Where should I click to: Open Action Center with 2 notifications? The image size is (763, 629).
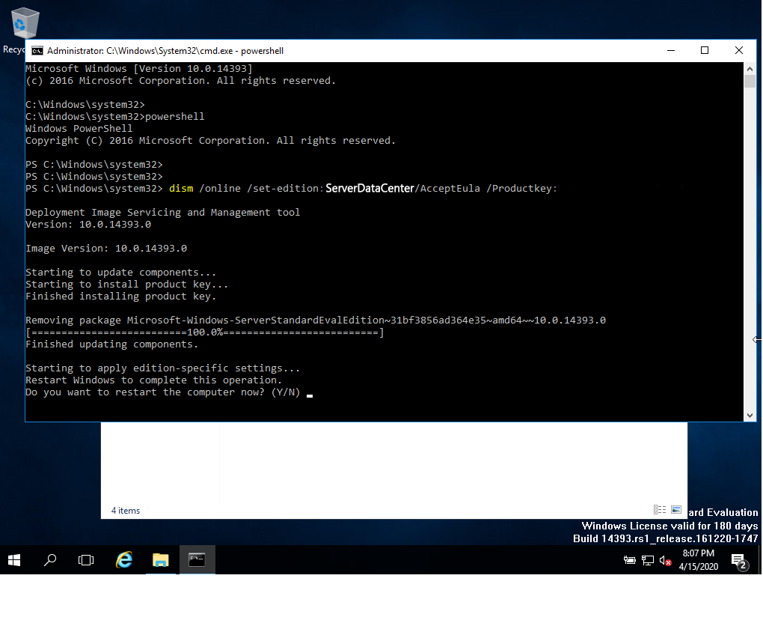point(739,561)
